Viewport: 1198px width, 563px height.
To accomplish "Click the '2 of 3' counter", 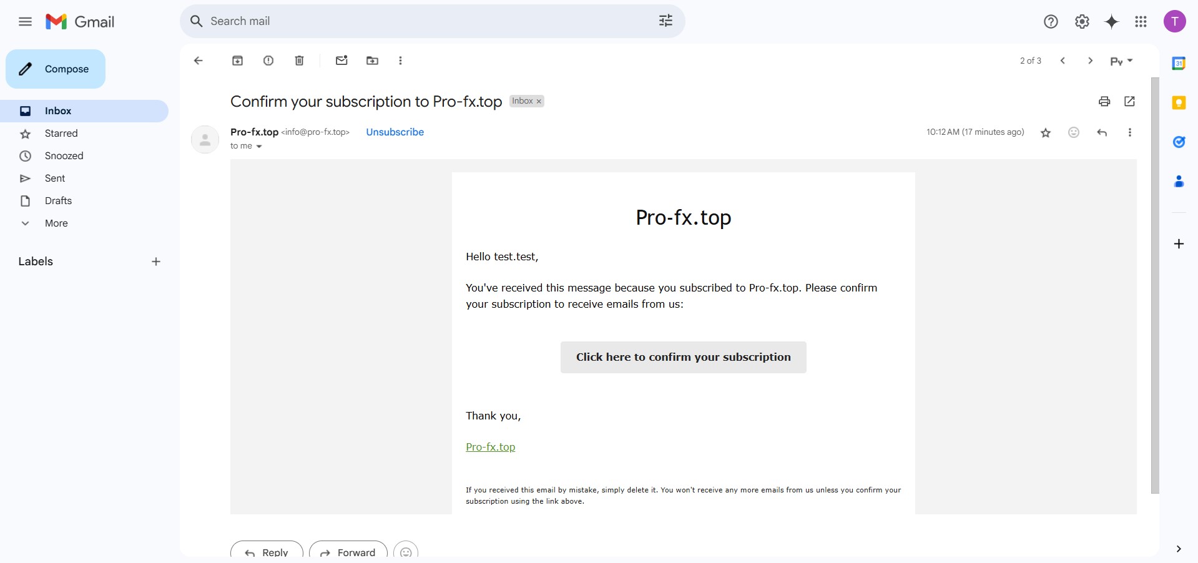I will click(x=1031, y=61).
